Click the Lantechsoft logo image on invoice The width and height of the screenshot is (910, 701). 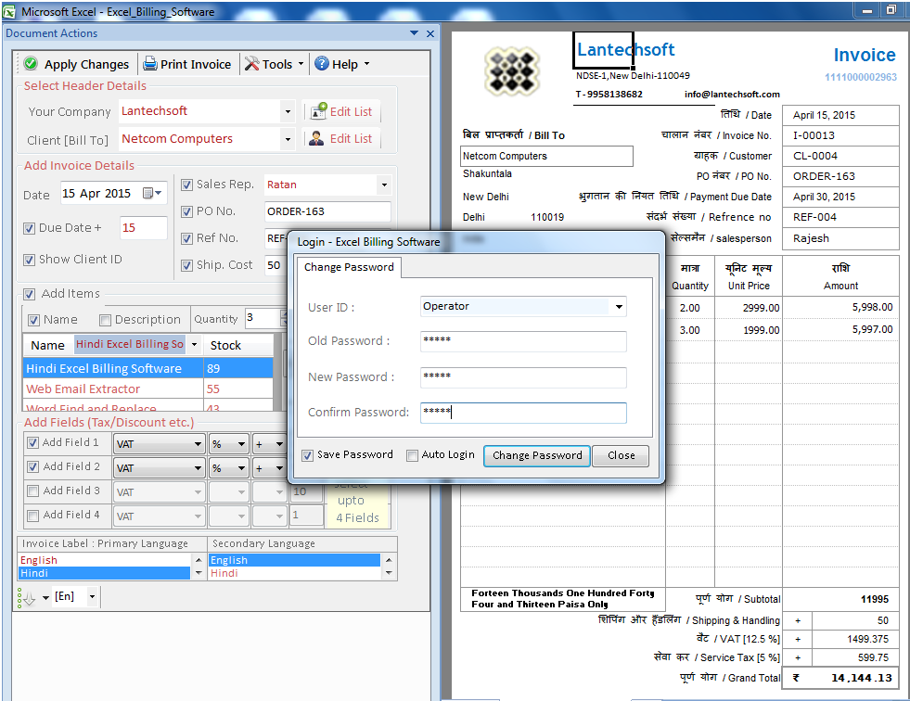pos(512,70)
